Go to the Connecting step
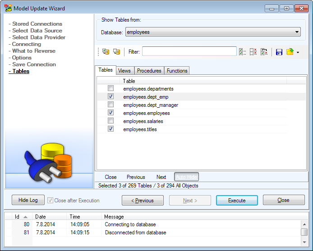Image resolution: width=313 pixels, height=251 pixels. coord(26,44)
